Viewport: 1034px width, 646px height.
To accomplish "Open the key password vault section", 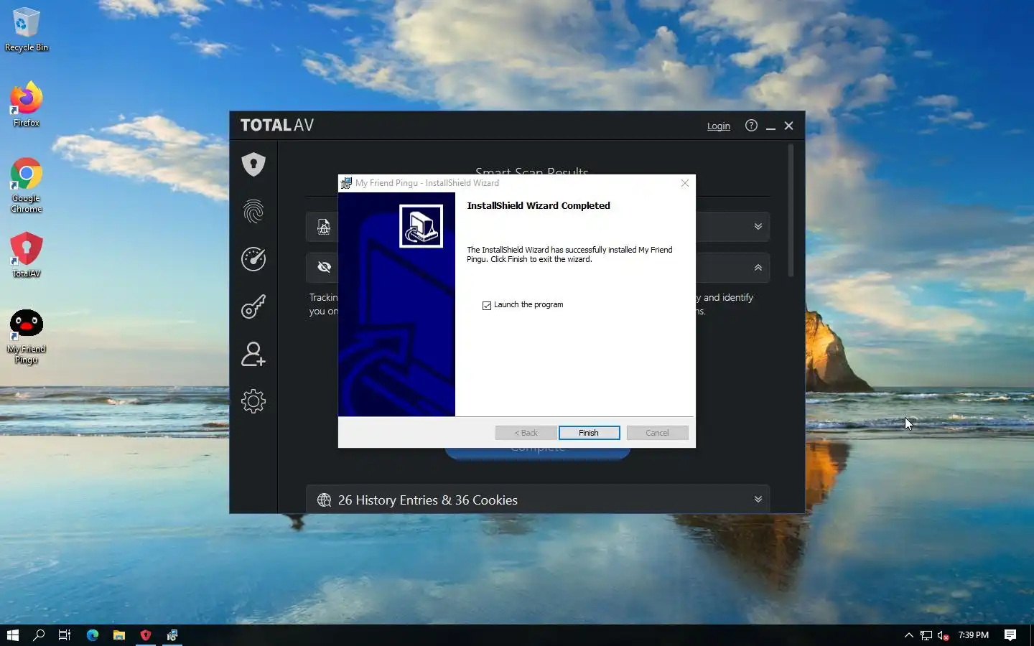I will (x=253, y=306).
